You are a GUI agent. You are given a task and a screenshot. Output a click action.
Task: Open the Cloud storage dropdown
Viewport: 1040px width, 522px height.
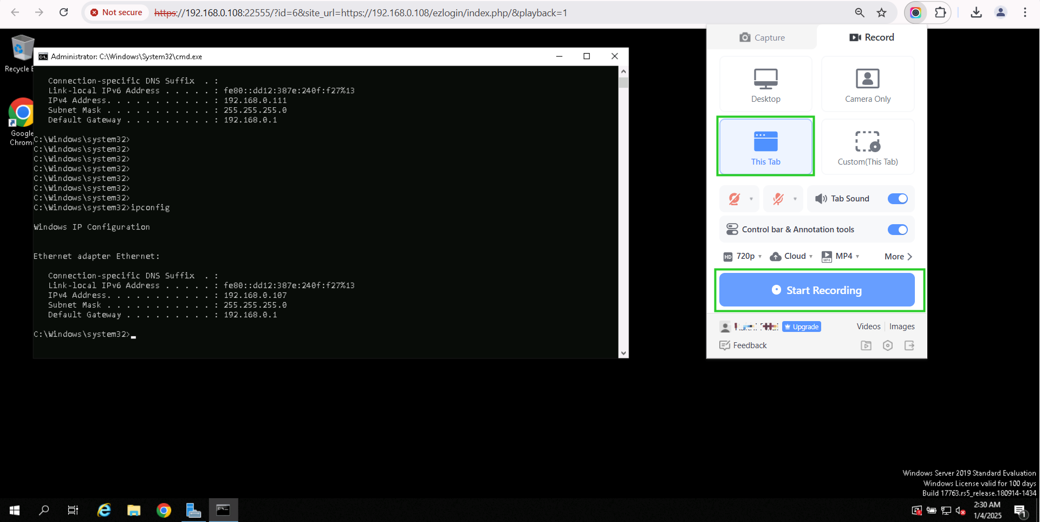click(x=792, y=256)
